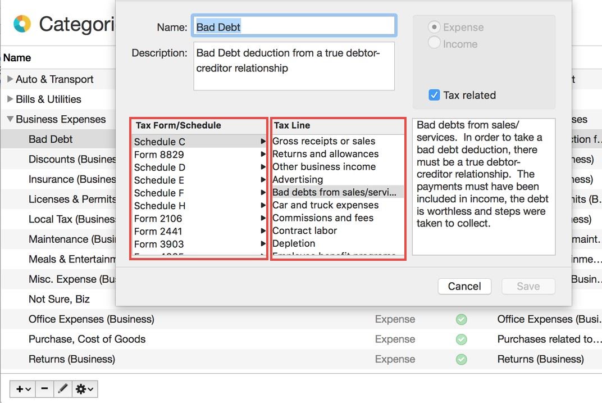The image size is (602, 403).
Task: Click the Name text field
Action: (294, 26)
